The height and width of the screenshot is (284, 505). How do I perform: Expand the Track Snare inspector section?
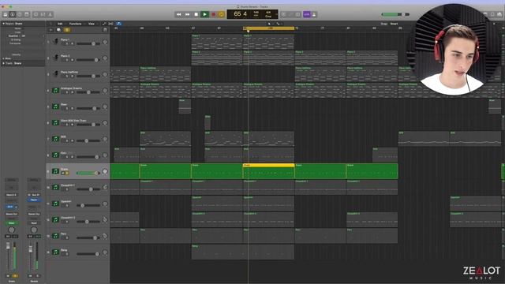[x=4, y=63]
